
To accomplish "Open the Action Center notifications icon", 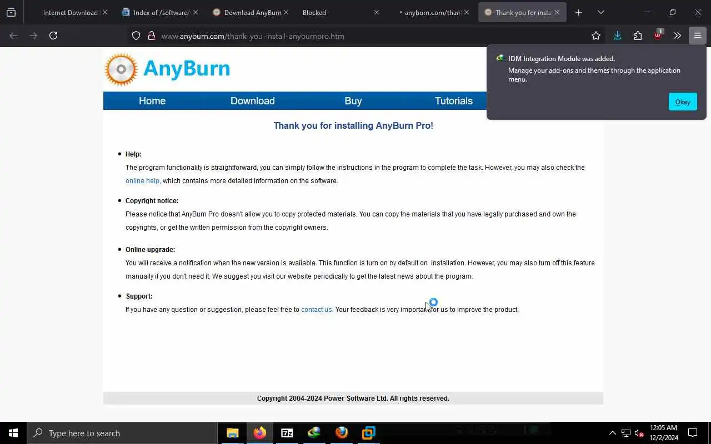I will [693, 433].
